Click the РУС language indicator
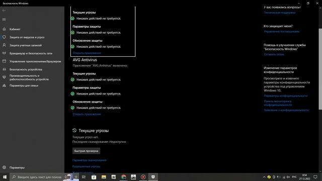This screenshot has width=322, height=181. pyautogui.click(x=294, y=177)
